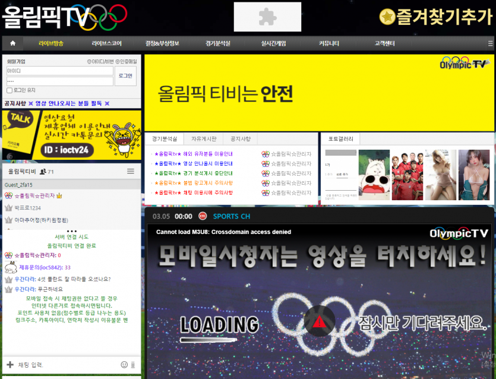
Task: Open post 해외 유저분들 이용안내
Action: click(193, 154)
